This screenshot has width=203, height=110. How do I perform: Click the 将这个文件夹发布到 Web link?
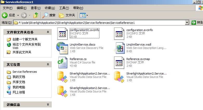click(27, 46)
